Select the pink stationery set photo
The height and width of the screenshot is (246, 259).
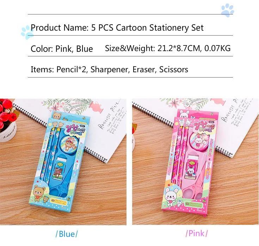click(196, 161)
